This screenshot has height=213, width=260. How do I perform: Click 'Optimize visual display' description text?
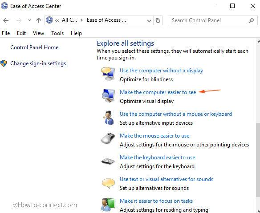click(147, 101)
